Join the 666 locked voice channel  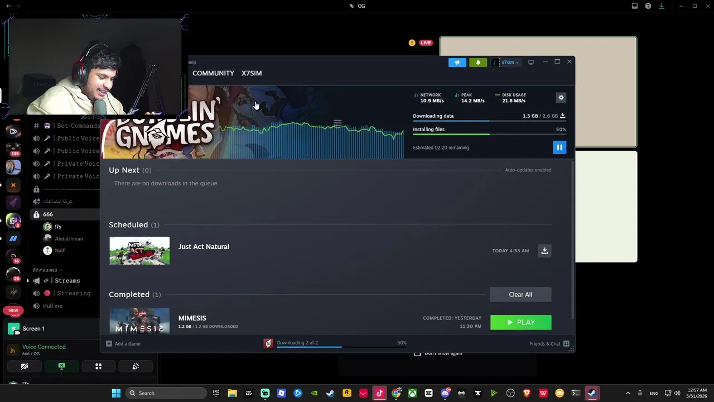(x=66, y=214)
